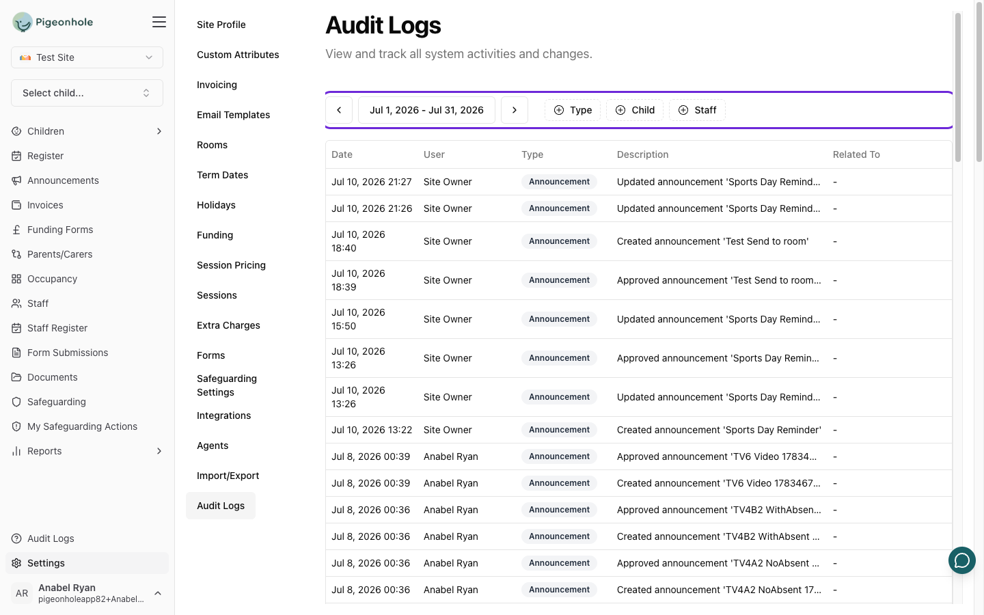Click 'Approved announcement TV4A2 NoAbsent' description

[718, 563]
